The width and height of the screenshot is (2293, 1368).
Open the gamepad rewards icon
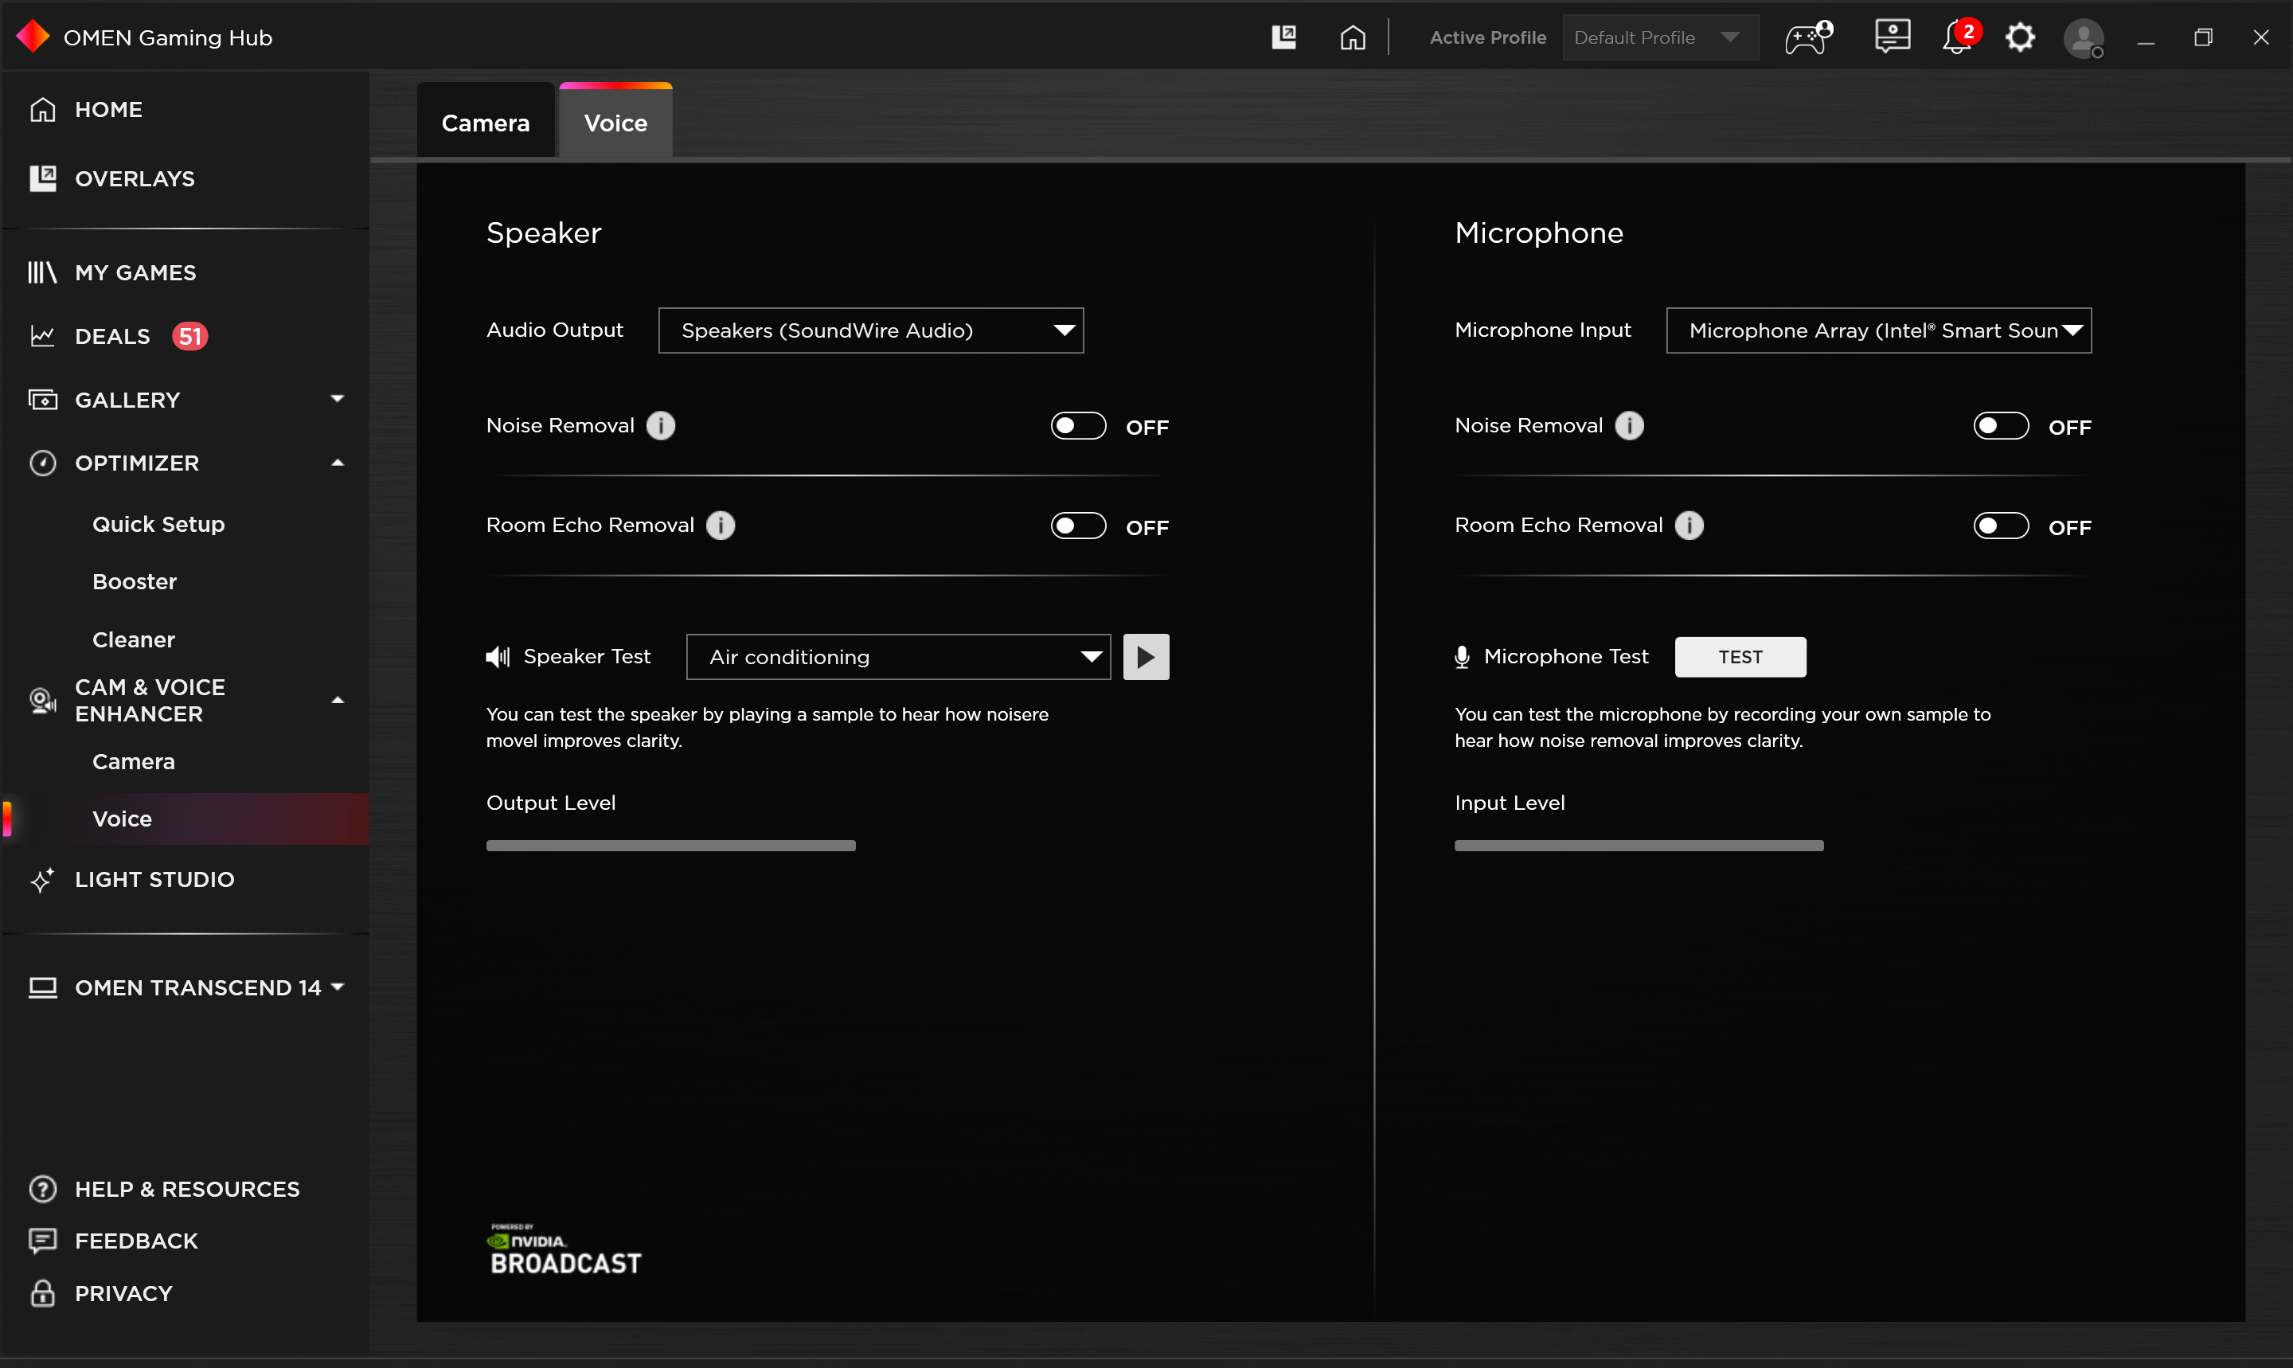(x=1808, y=37)
